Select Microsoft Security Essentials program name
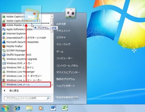The width and height of the screenshot is (145, 112). pos(23,42)
